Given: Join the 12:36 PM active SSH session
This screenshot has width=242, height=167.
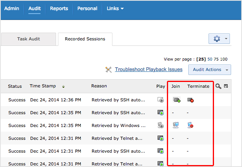Looking at the screenshot, I should click(177, 100).
